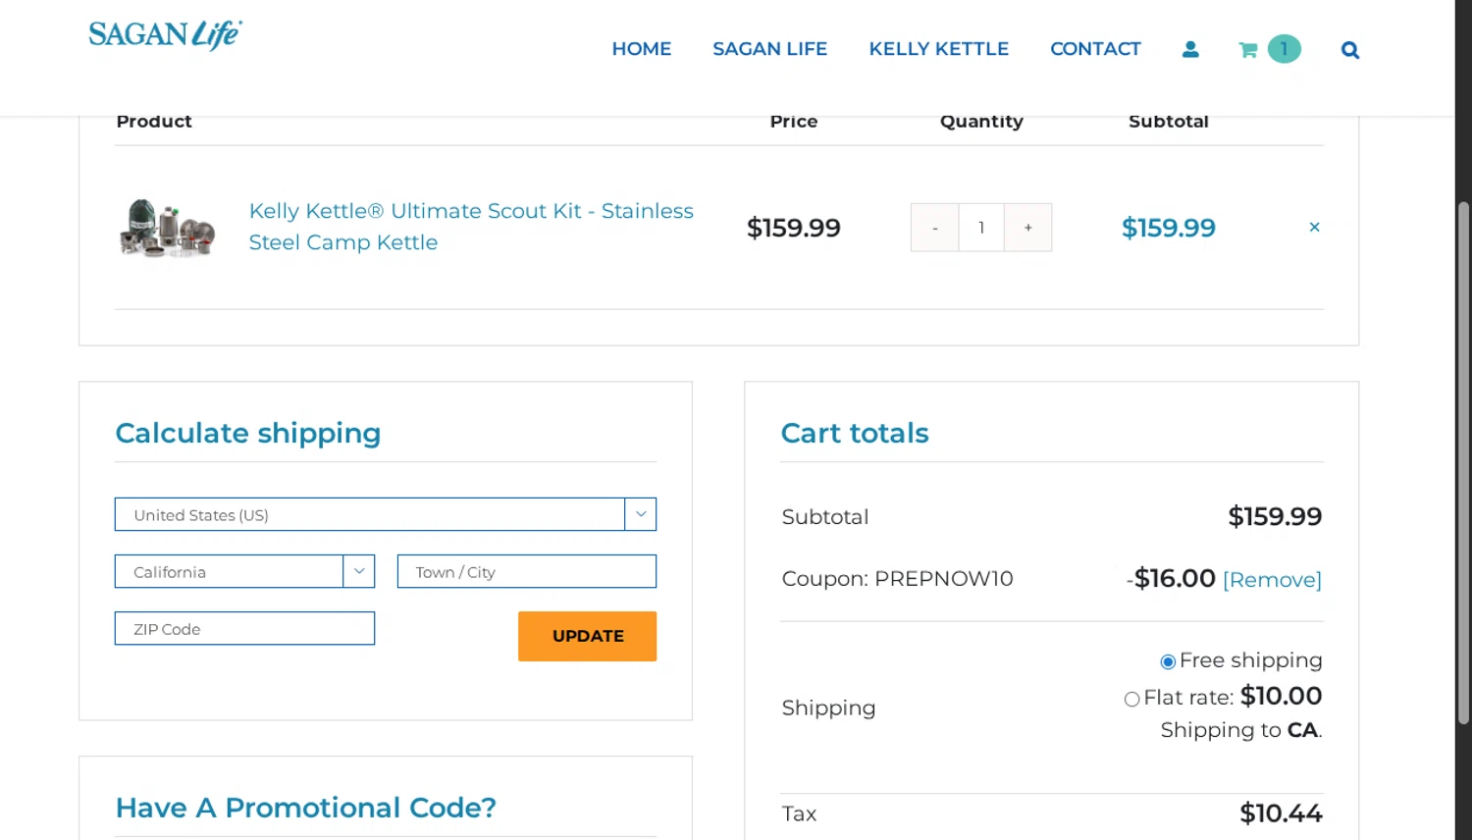Click Have A Promotional Code heading
1472x840 pixels.
pyautogui.click(x=306, y=808)
